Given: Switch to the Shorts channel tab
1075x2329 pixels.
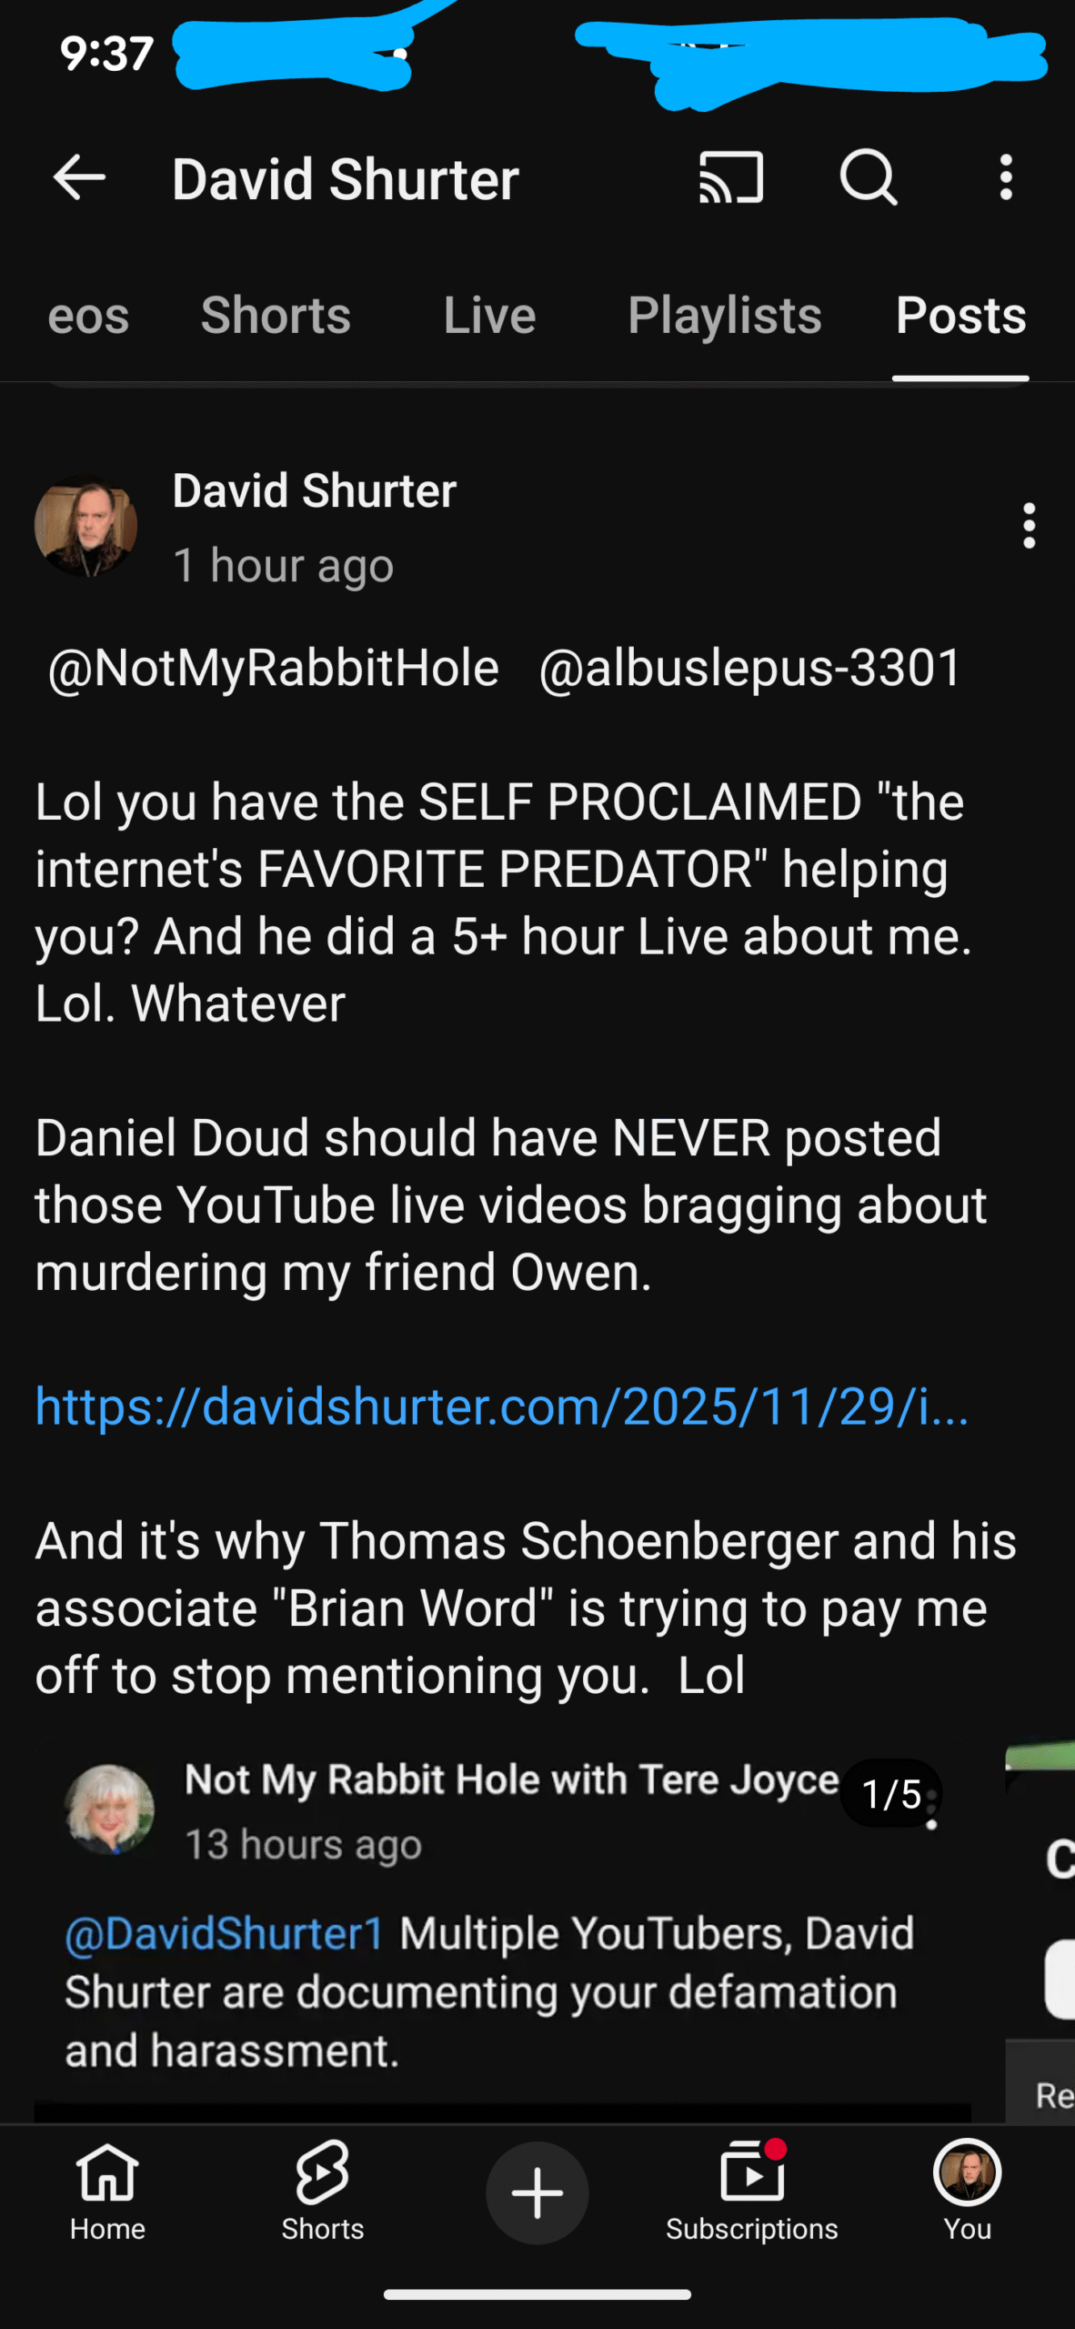Looking at the screenshot, I should [x=276, y=316].
